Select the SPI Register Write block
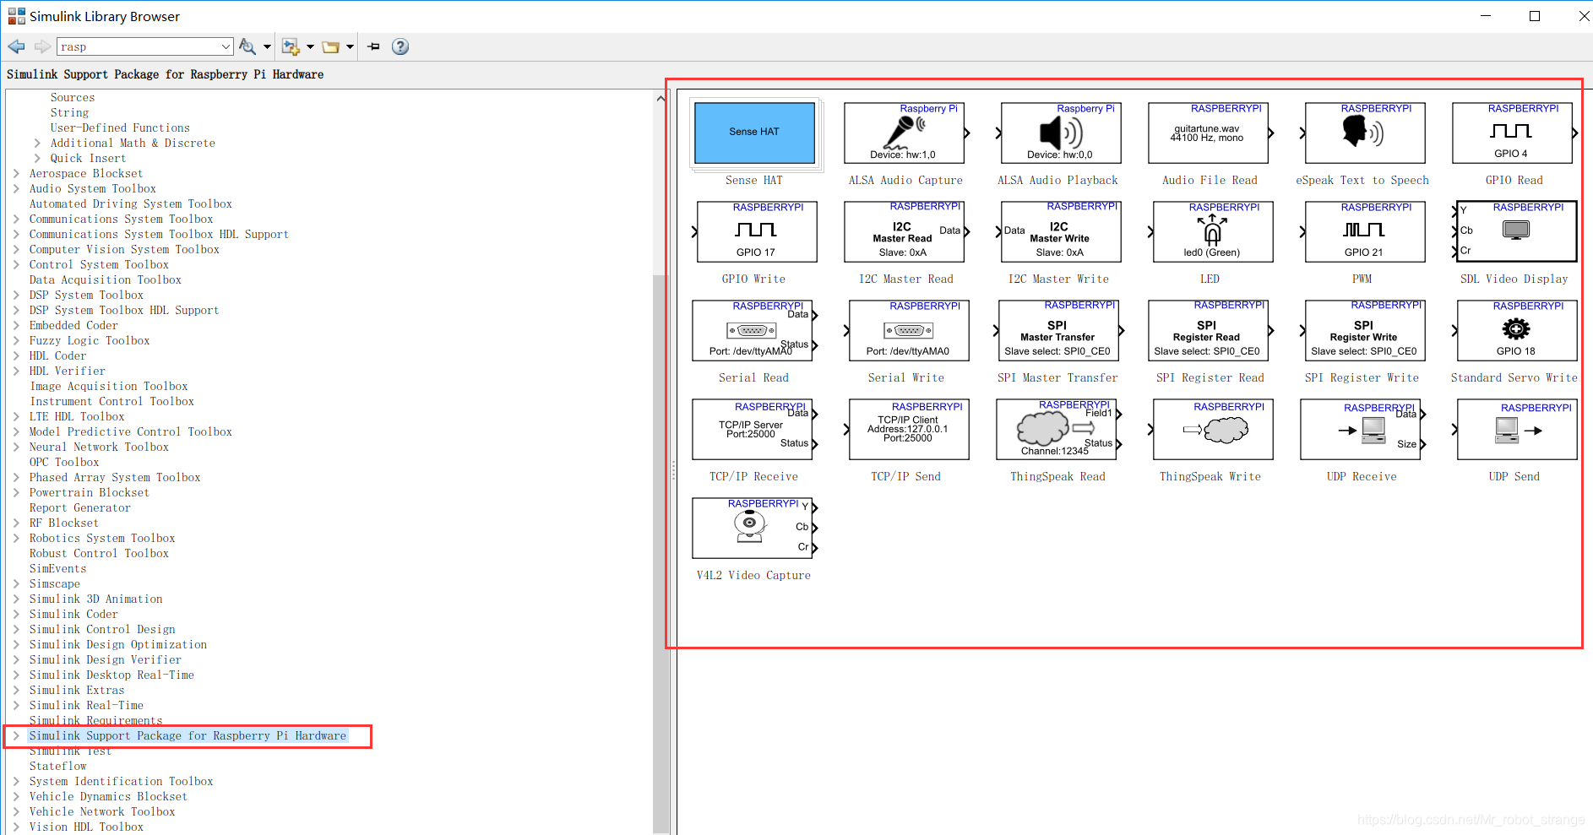 click(1363, 330)
